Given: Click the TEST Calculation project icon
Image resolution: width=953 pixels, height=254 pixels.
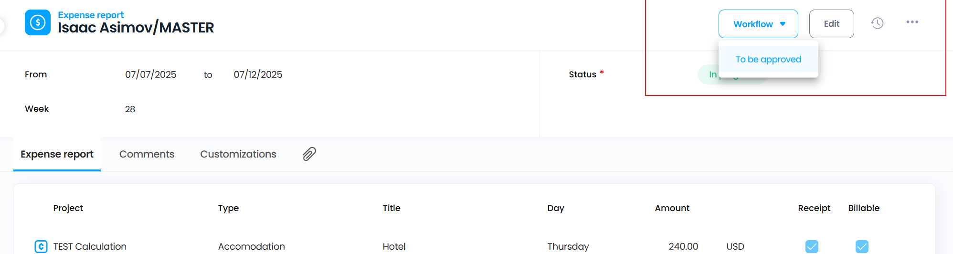Looking at the screenshot, I should [x=41, y=246].
